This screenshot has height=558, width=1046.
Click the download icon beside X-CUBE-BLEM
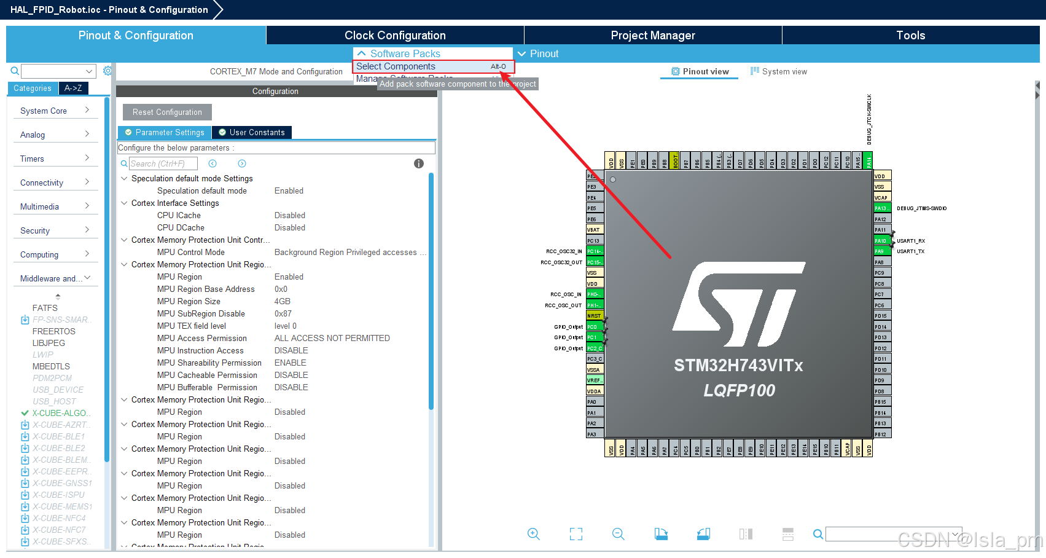25,460
